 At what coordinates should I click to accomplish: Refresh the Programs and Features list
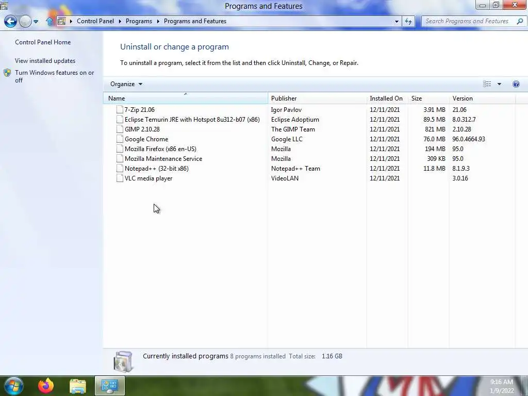pos(408,21)
